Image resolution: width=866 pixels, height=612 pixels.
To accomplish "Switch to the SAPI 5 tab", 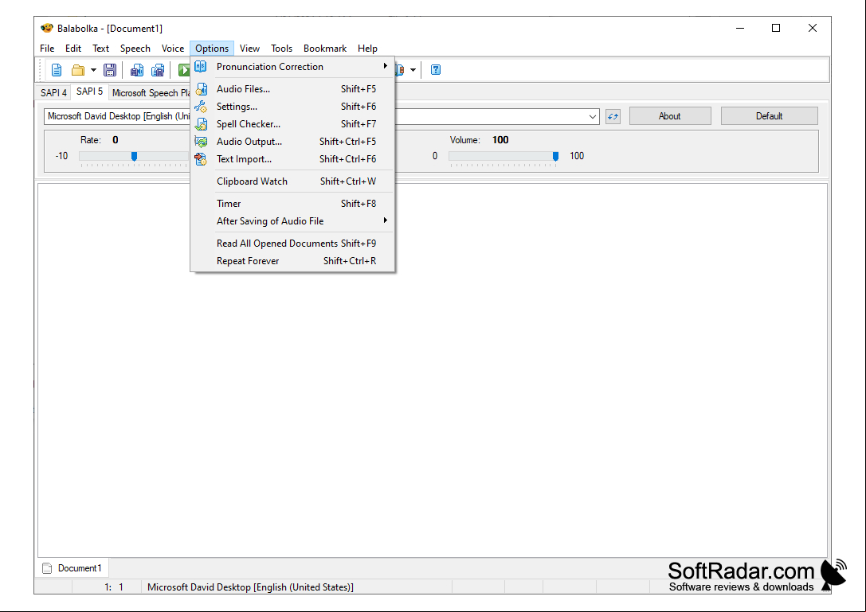I will click(x=89, y=92).
